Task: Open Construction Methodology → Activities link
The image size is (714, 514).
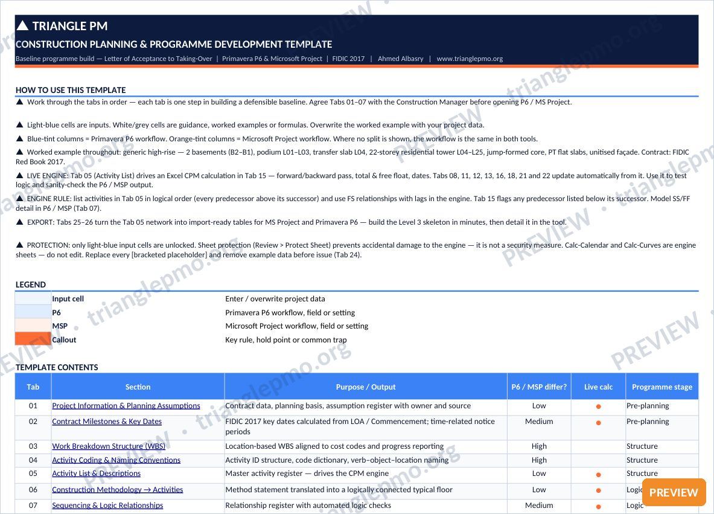Action: pyautogui.click(x=118, y=490)
